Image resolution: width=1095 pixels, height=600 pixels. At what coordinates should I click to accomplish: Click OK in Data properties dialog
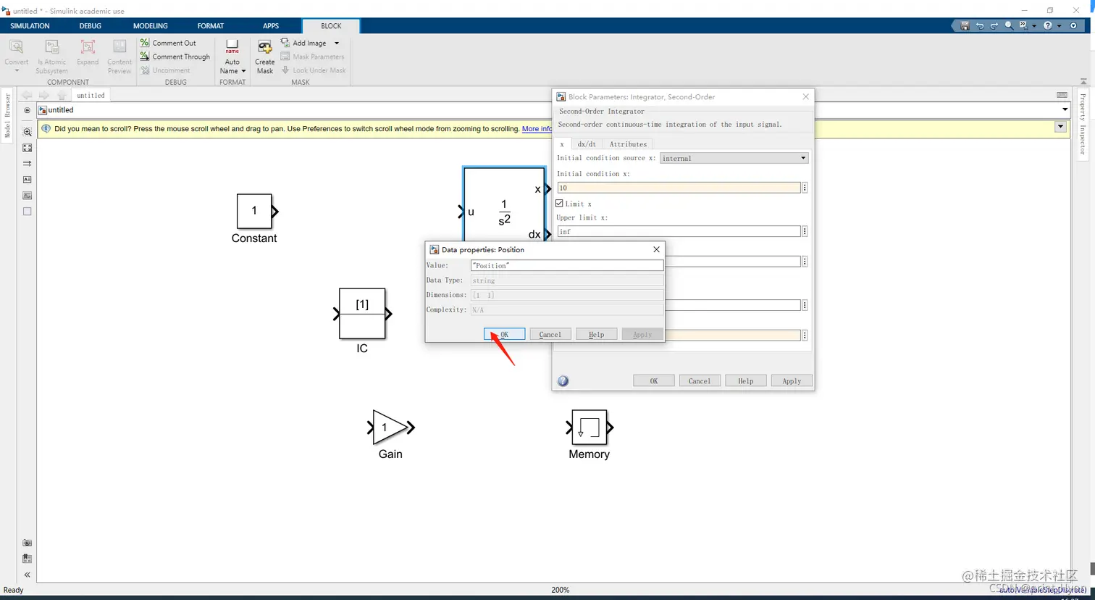point(504,334)
